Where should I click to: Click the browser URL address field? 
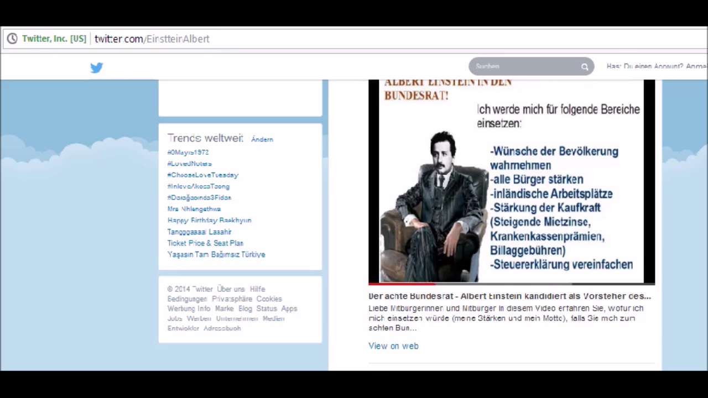332,39
